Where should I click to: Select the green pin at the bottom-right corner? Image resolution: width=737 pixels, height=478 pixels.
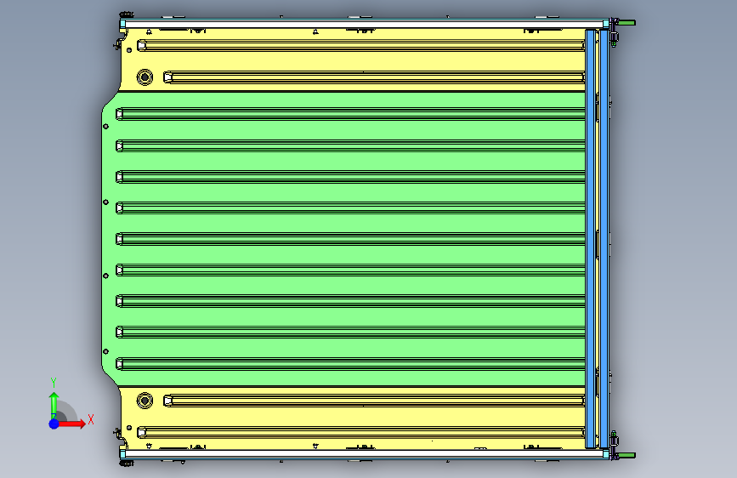627,455
